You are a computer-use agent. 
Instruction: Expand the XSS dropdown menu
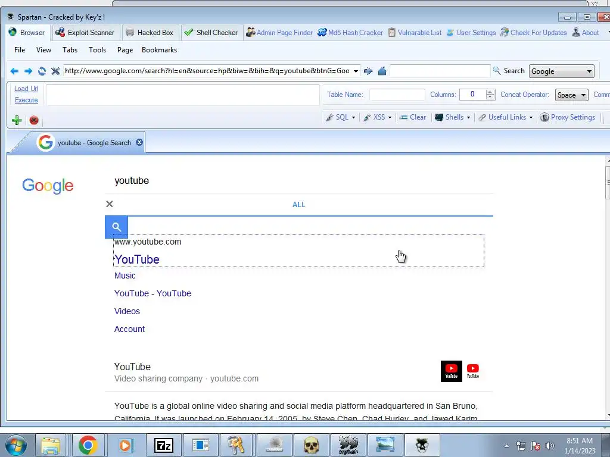(x=390, y=117)
